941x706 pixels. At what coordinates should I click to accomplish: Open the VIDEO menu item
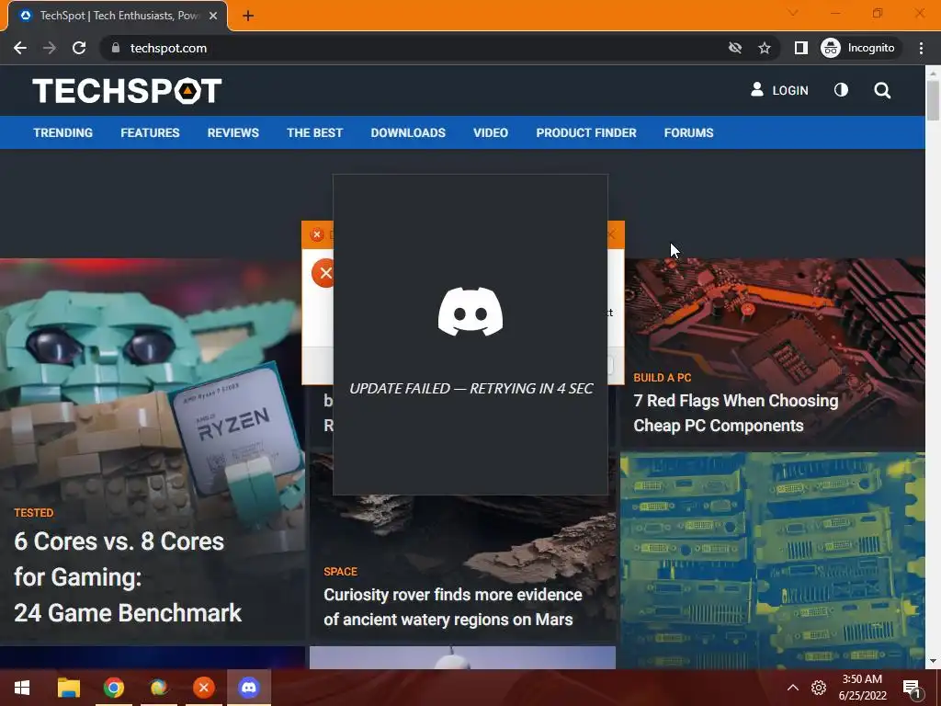(x=491, y=132)
